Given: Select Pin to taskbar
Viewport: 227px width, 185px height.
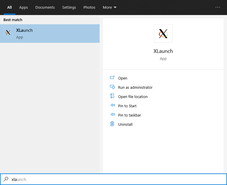Looking at the screenshot, I should (x=129, y=115).
